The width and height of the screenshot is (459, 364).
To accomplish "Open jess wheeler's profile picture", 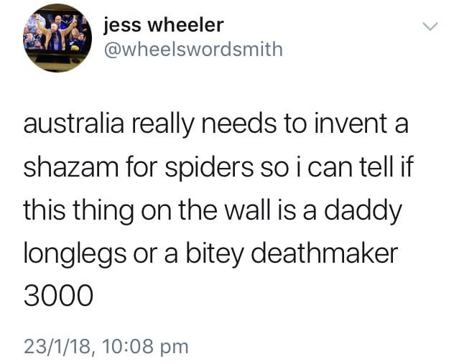I will coord(57,38).
